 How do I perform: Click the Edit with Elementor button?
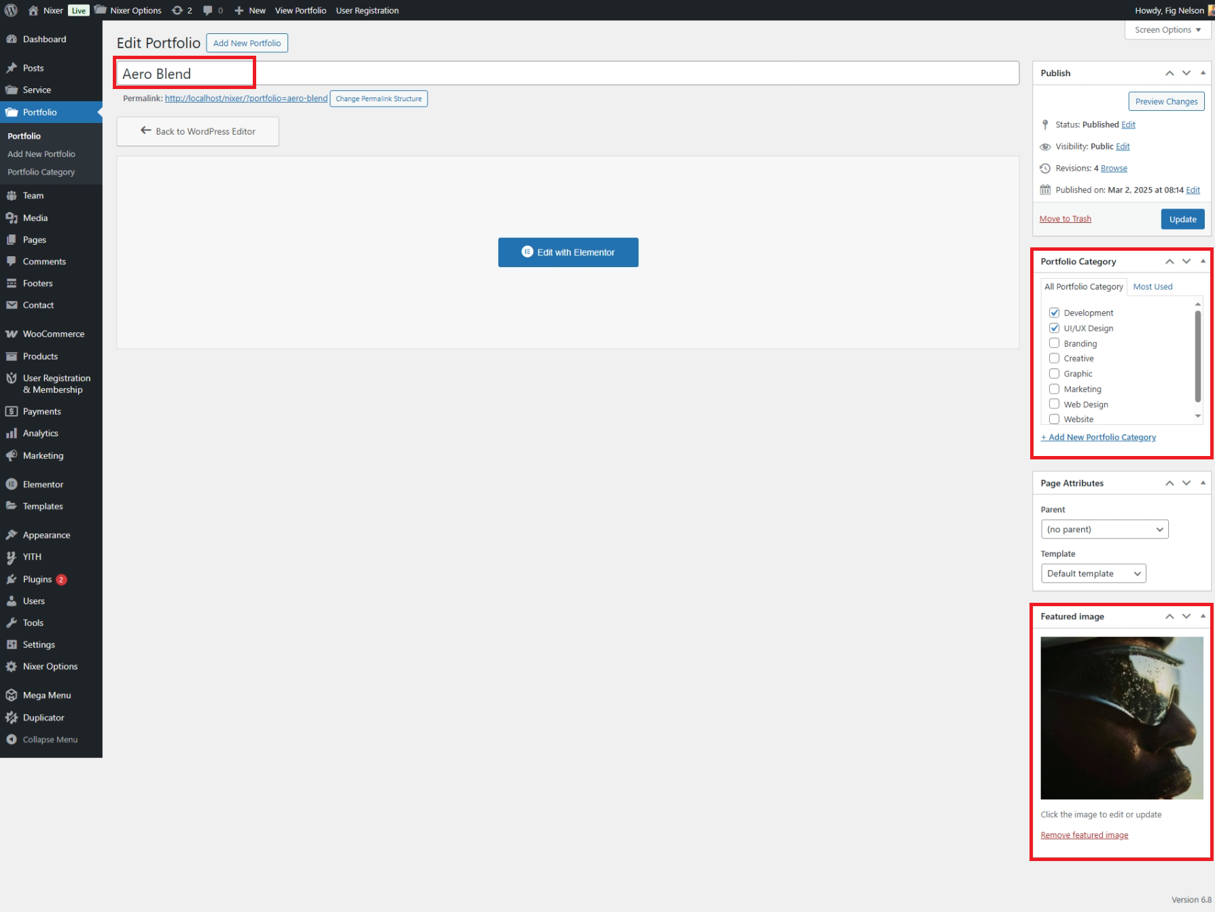(568, 252)
